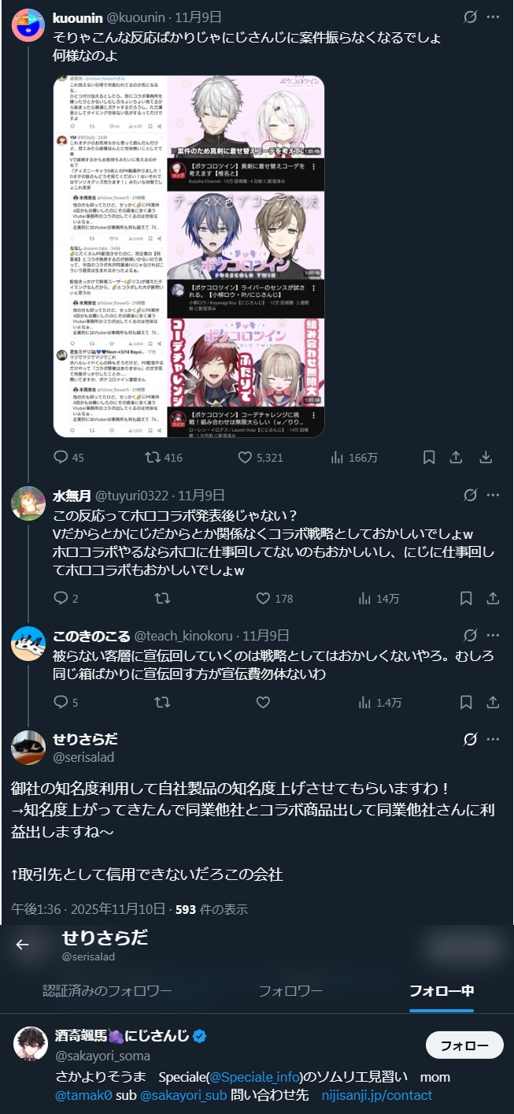Switch to the フォロワー tab
The width and height of the screenshot is (514, 1114).
(x=290, y=990)
